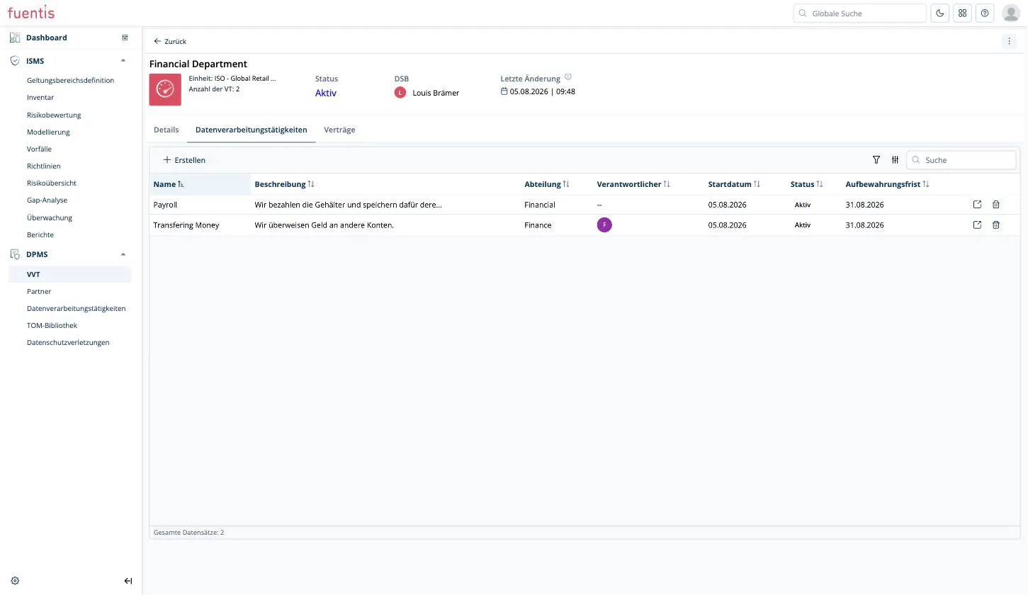The height and width of the screenshot is (595, 1028).
Task: Click the Louis Brämer avatar badge
Action: coord(400,93)
